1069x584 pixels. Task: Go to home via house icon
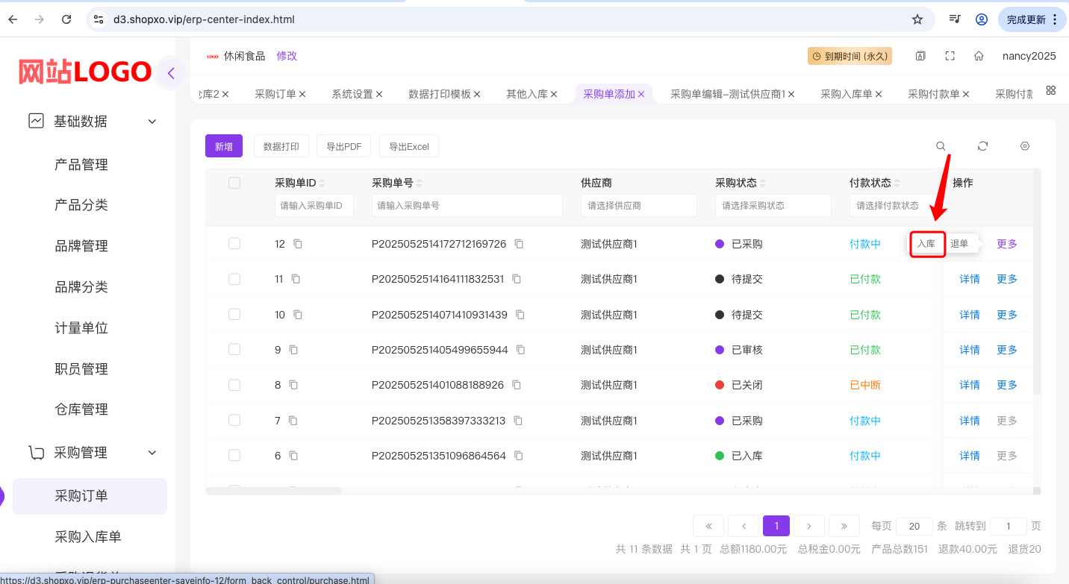point(978,56)
